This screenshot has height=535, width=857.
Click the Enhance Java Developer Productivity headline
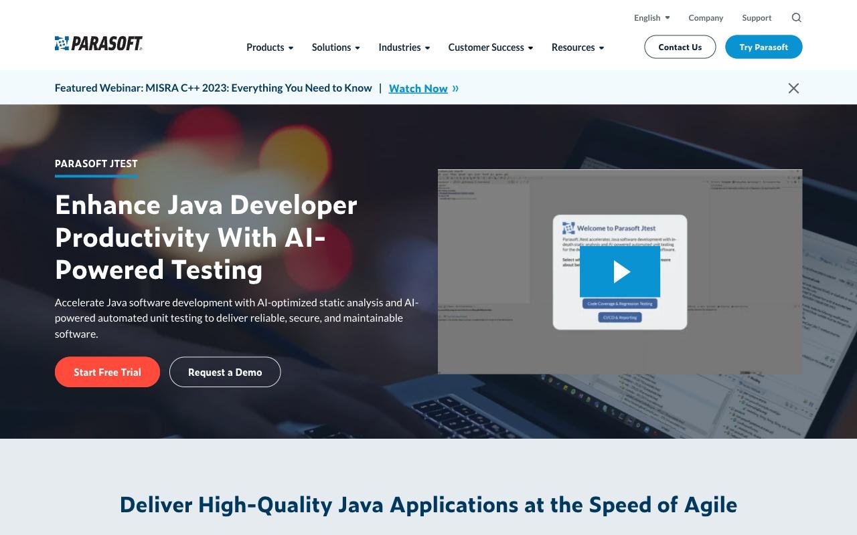pyautogui.click(x=206, y=237)
